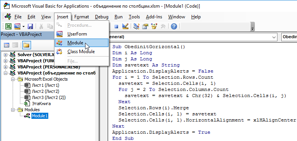Image resolution: width=297 pixels, height=141 pixels.
Task: Click 'Application.DisplayAlerts = True' code line
Action: [161, 132]
